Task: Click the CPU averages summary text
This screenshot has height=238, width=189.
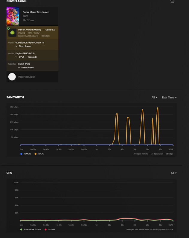Action: (x=150, y=229)
